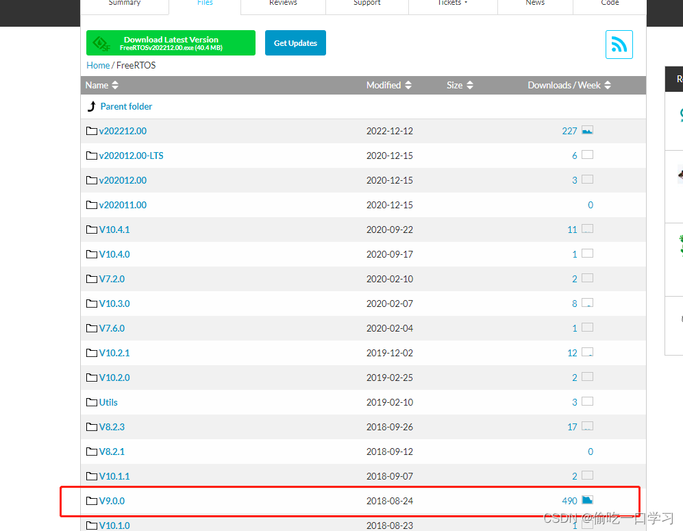Click the 490 downloads count
This screenshot has width=683, height=531.
click(569, 501)
